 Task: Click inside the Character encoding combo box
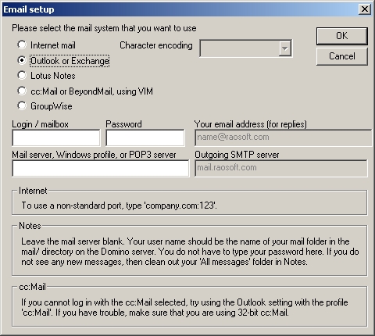(x=245, y=48)
